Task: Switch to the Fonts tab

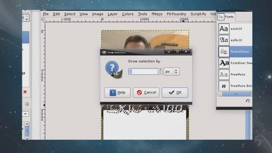Action: point(226,17)
